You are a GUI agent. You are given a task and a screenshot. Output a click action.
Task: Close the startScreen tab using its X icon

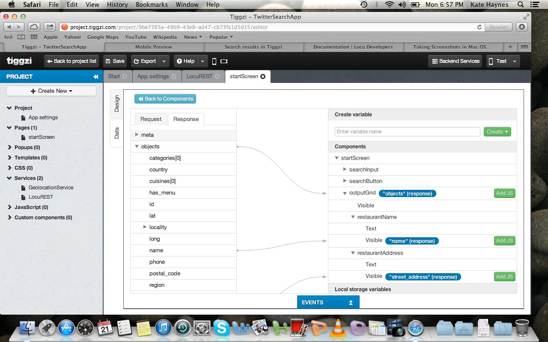click(x=263, y=77)
